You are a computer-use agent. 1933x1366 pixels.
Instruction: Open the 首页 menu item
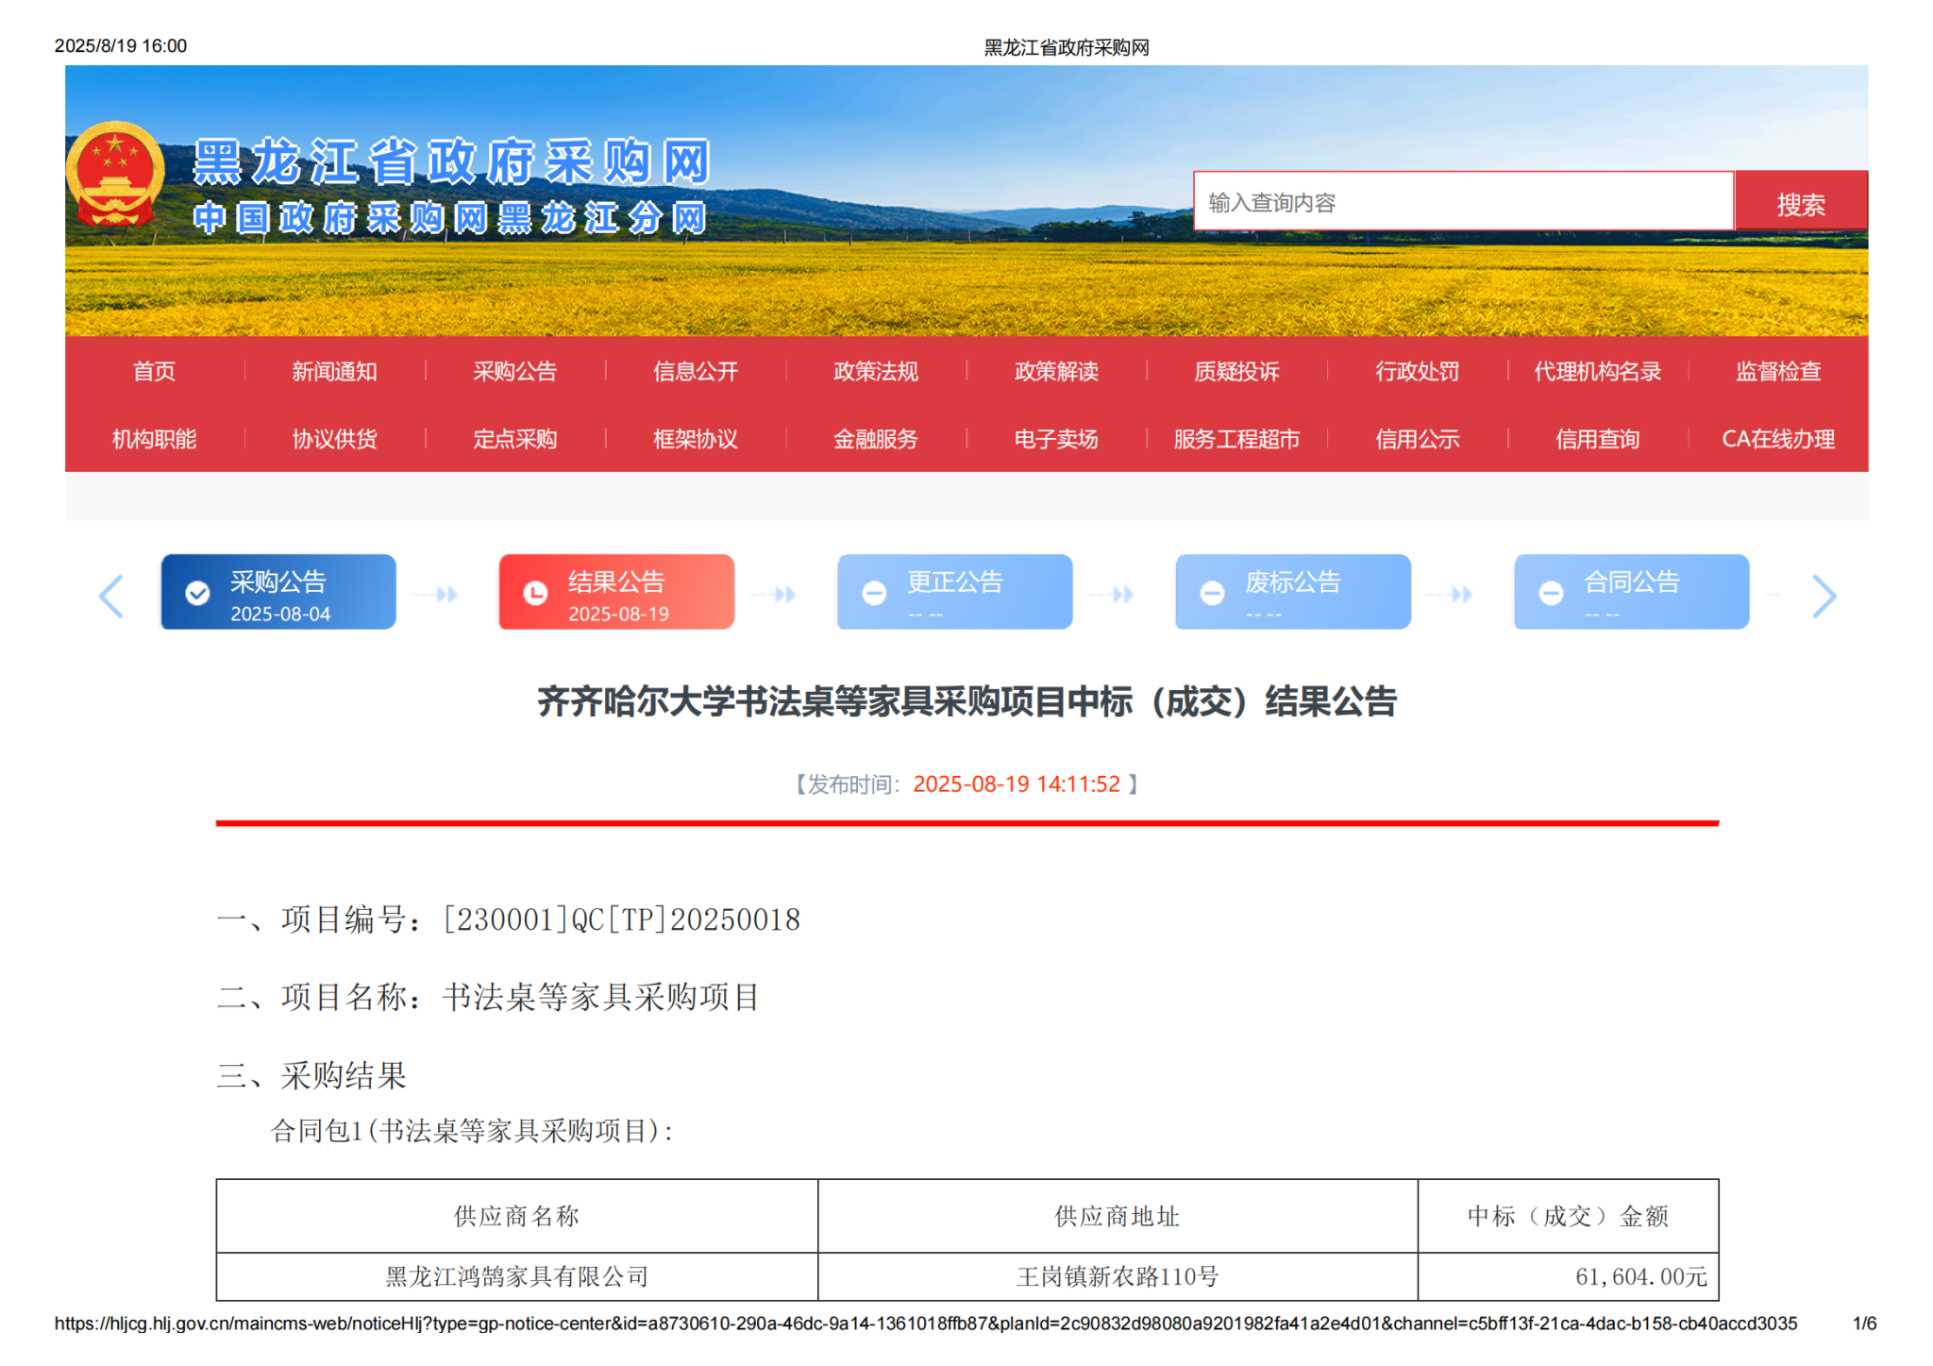154,371
